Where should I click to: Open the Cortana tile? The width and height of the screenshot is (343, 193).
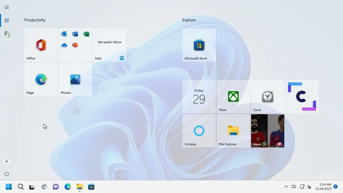(199, 131)
